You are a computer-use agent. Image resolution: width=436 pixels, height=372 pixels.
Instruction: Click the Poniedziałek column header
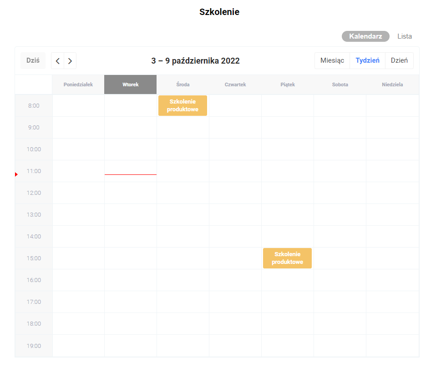[x=78, y=84]
